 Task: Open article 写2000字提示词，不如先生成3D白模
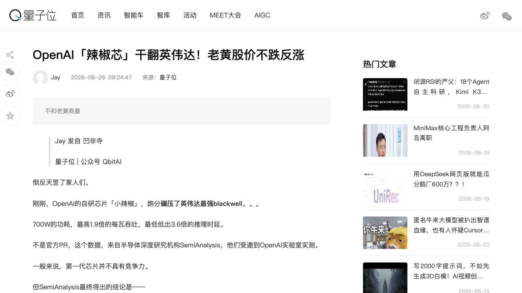click(x=451, y=271)
